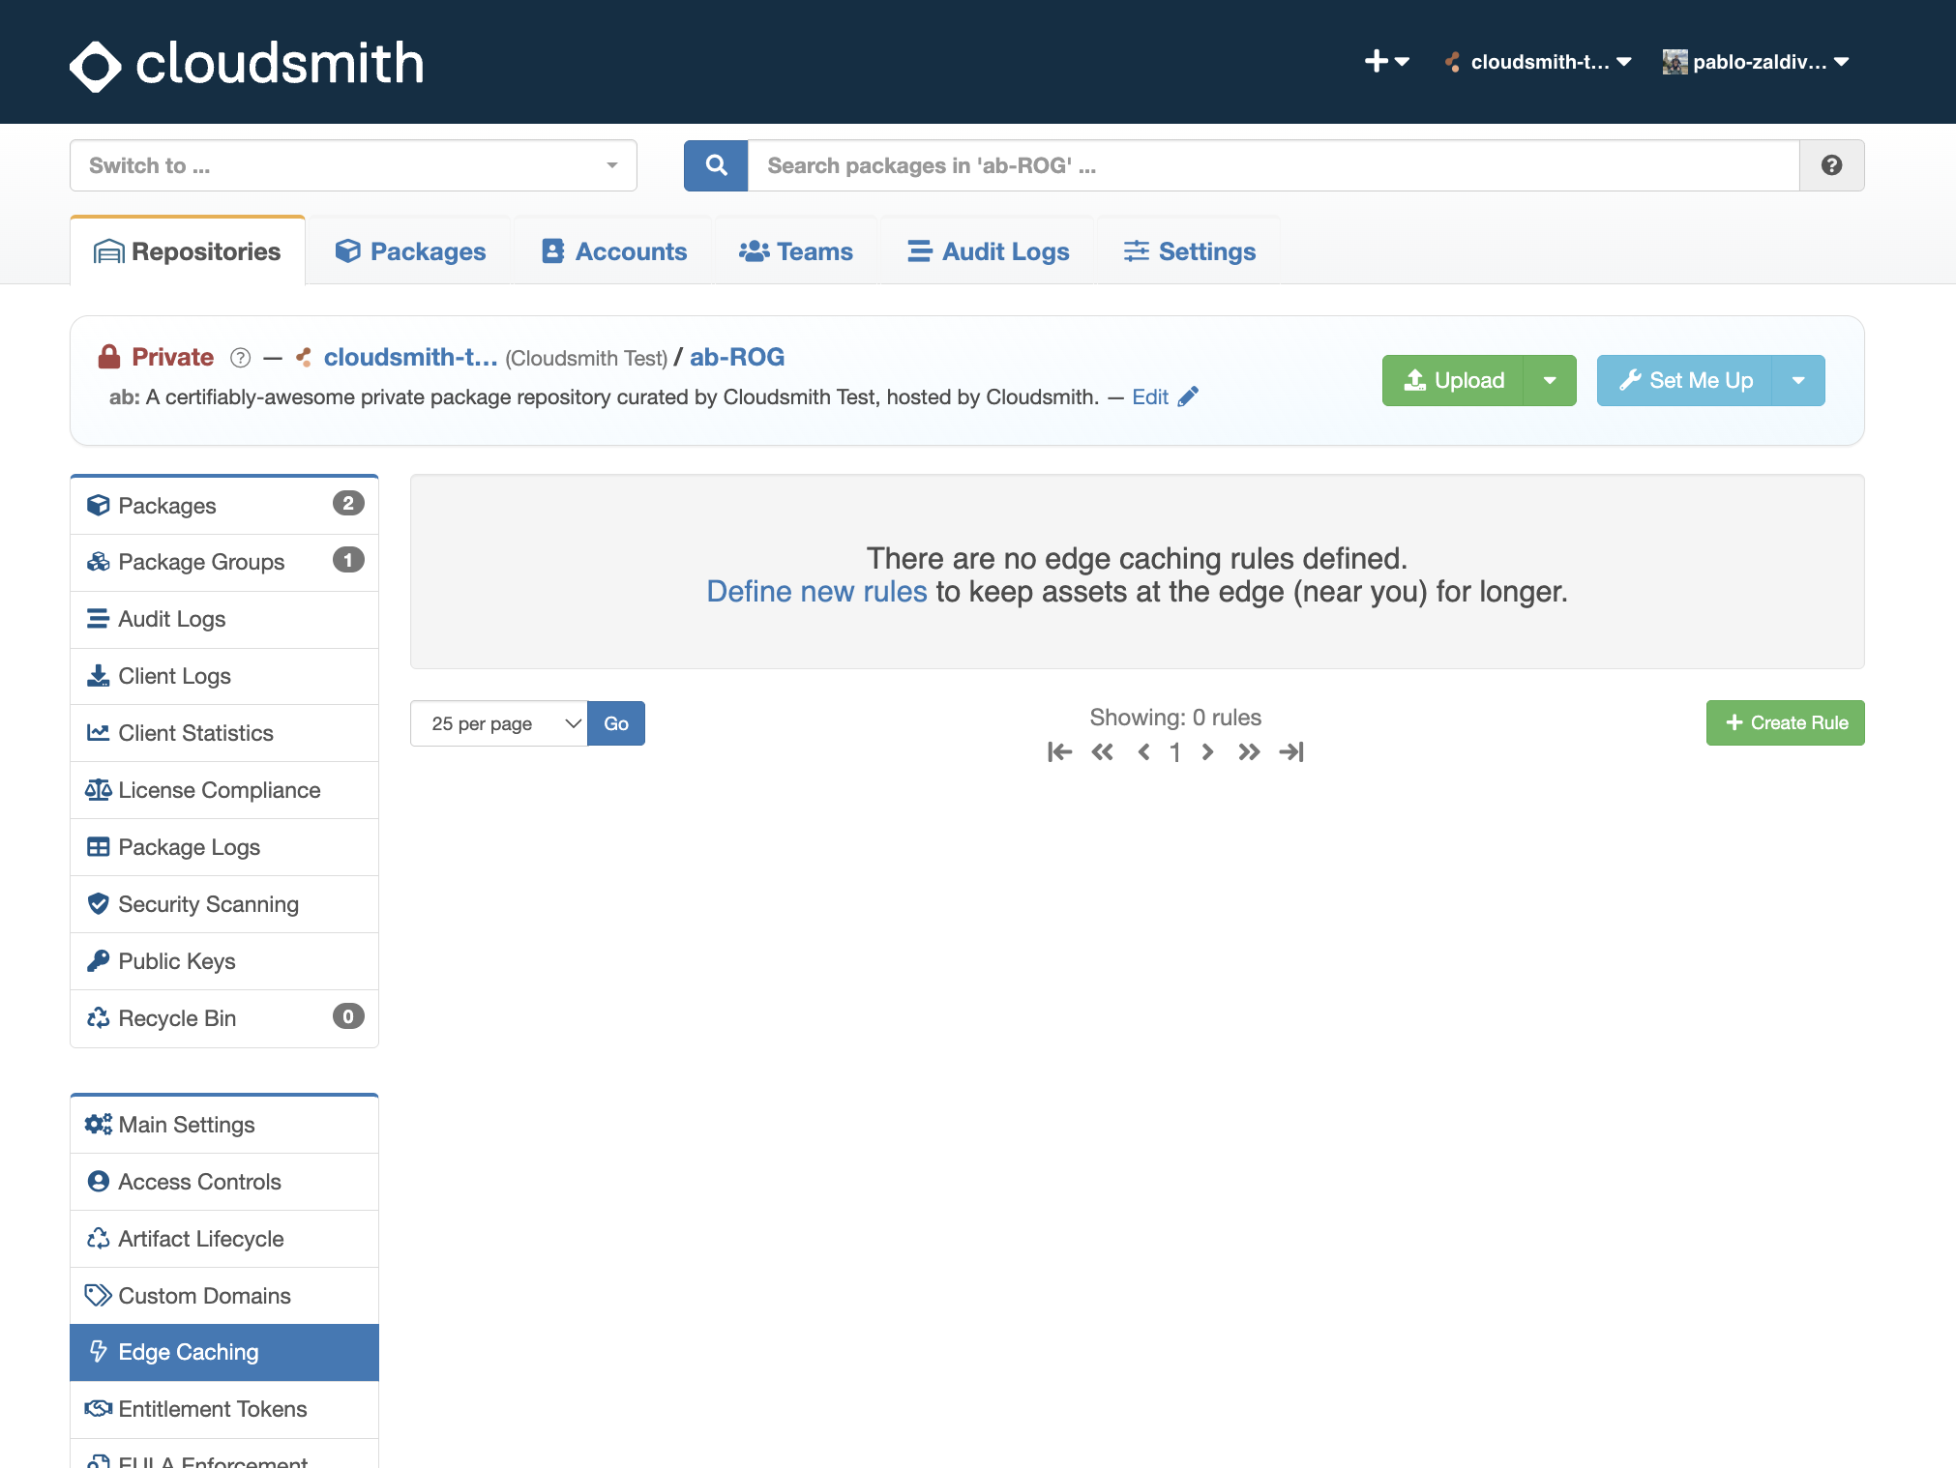Click the pencil edit icon
This screenshot has width=1956, height=1468.
pyautogui.click(x=1189, y=396)
